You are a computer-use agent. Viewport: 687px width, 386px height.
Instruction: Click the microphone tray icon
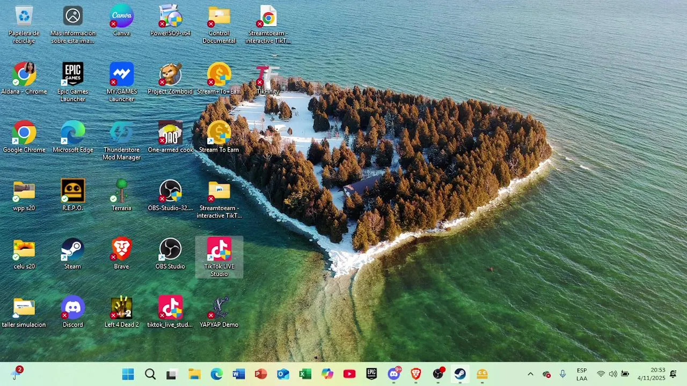[x=562, y=374]
